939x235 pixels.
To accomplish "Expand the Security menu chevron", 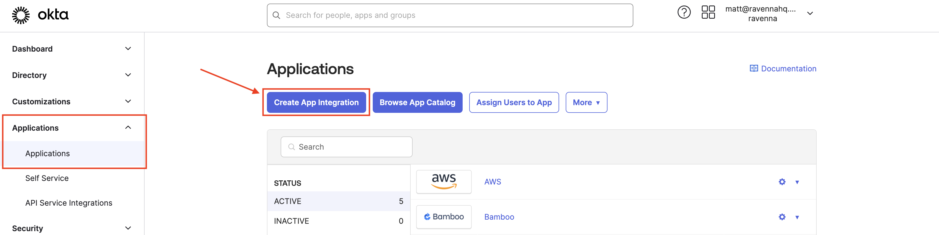I will (128, 228).
